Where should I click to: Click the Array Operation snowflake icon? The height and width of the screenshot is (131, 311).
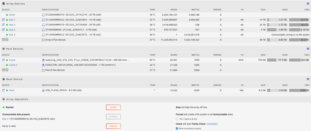pyautogui.click(x=3, y=99)
